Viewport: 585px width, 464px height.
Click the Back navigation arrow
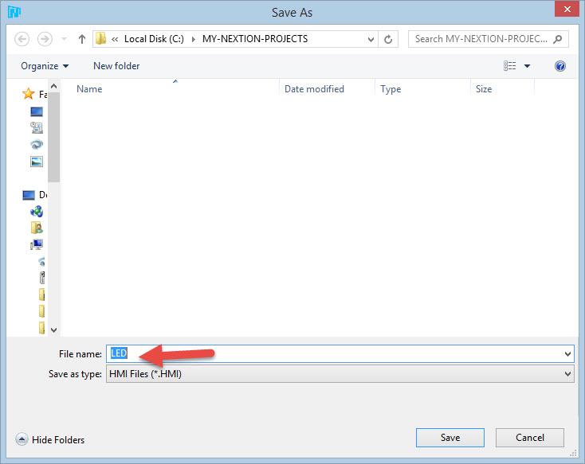[22, 39]
